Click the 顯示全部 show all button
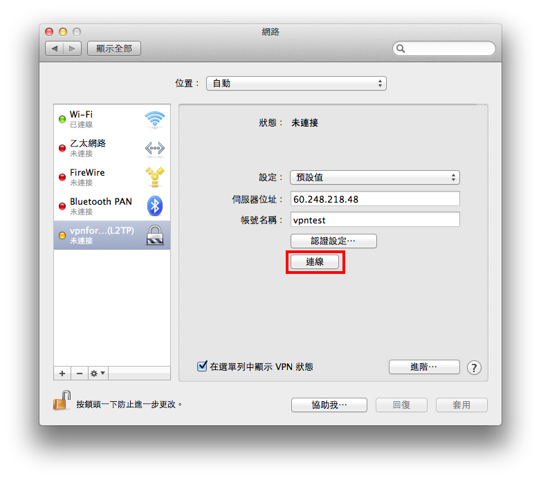Screen dimensions: 541x480 click(x=114, y=48)
